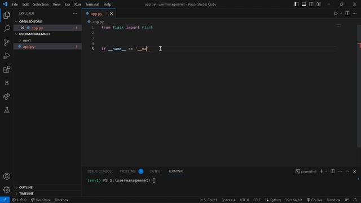
Task: Run the Python file with play button
Action: click(x=336, y=14)
